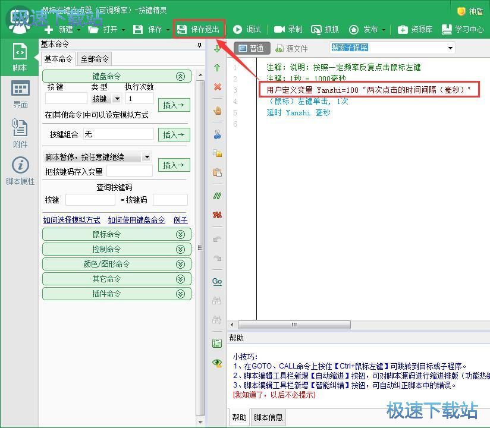Open the 附件 attachments panel
This screenshot has height=428, width=490.
pos(21,132)
